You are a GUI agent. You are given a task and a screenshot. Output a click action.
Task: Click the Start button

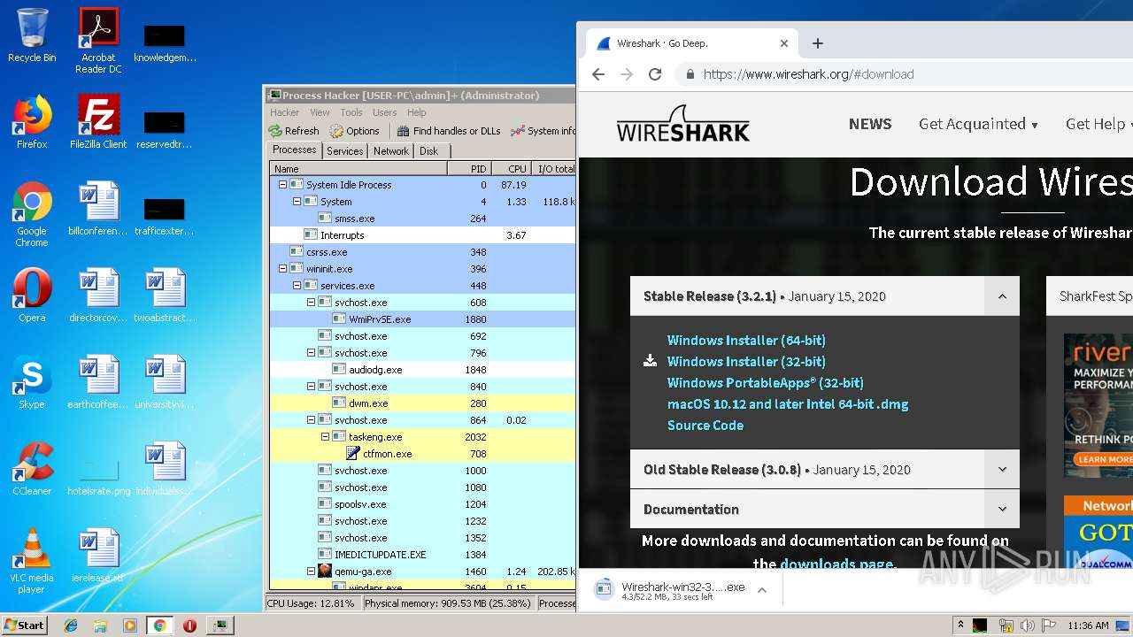[24, 625]
